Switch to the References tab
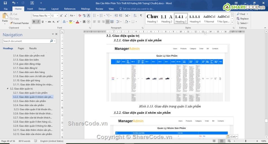This screenshot has height=144, width=268. click(70, 9)
